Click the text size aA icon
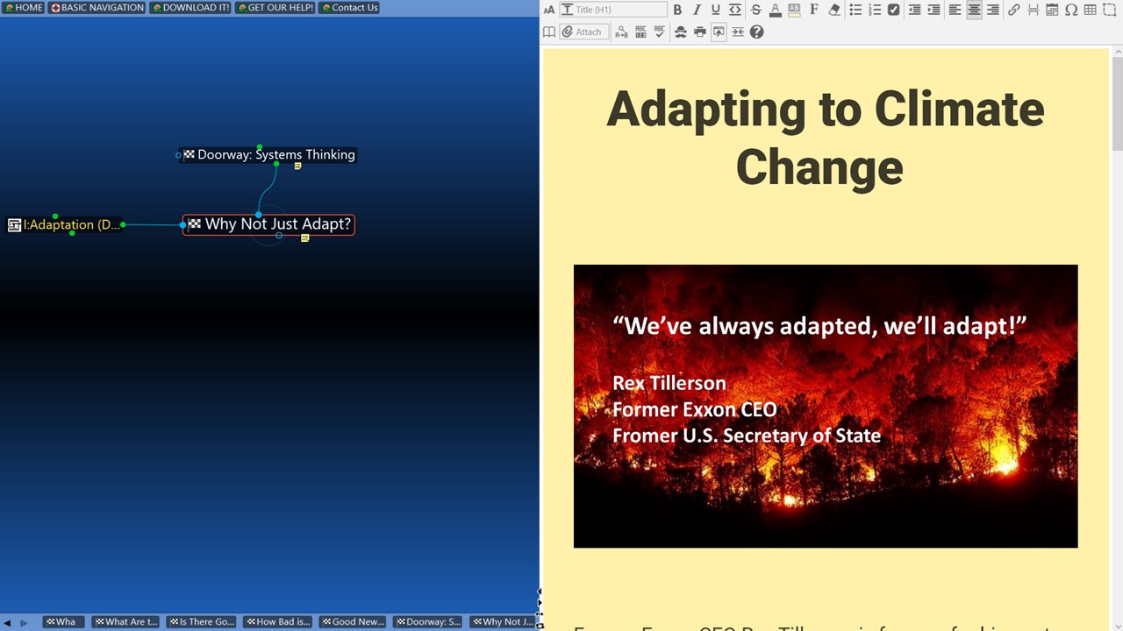This screenshot has height=631, width=1123. (x=549, y=10)
